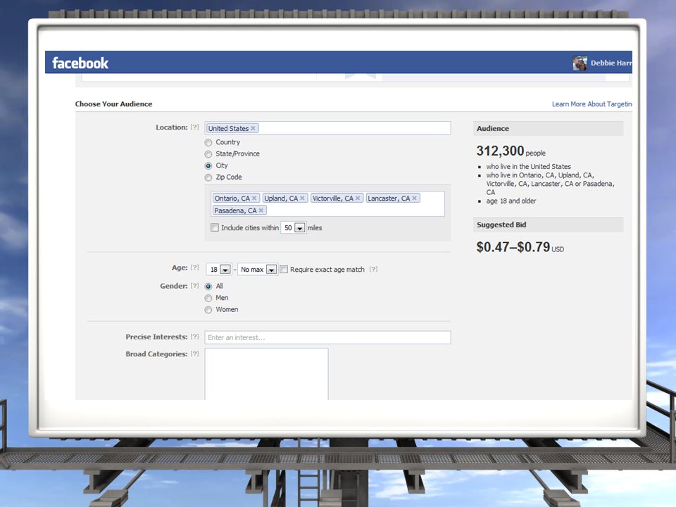Screen dimensions: 676x507
Task: Enable Include cities within miles checkbox
Action: [x=215, y=227]
